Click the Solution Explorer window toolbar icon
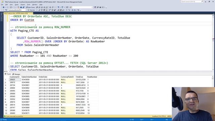 (95, 7)
